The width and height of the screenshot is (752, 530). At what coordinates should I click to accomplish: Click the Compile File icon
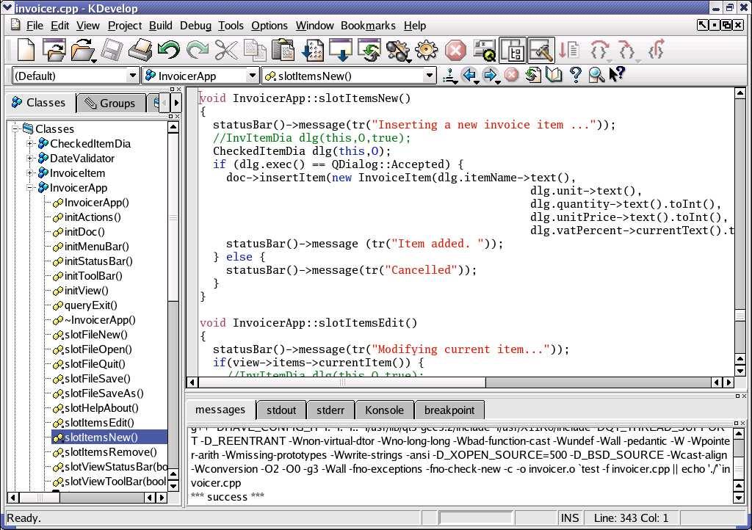point(312,51)
